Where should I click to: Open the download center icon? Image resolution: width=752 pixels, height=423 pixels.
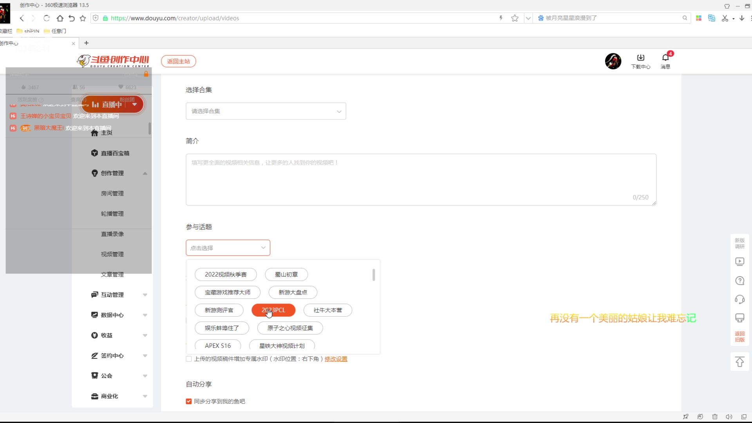640,61
